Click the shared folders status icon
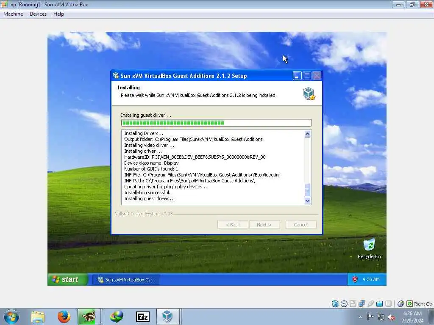 point(379,304)
